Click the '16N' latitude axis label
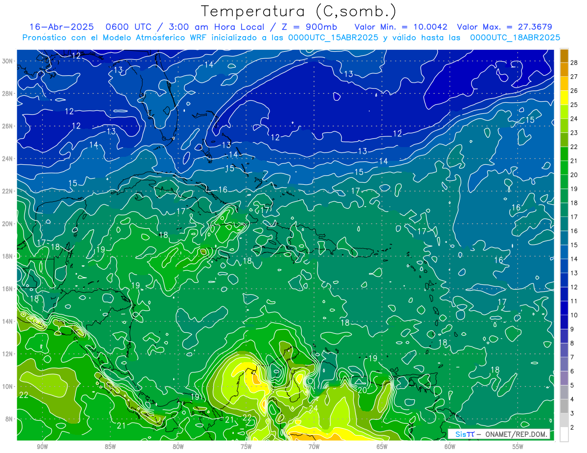 click(x=7, y=289)
